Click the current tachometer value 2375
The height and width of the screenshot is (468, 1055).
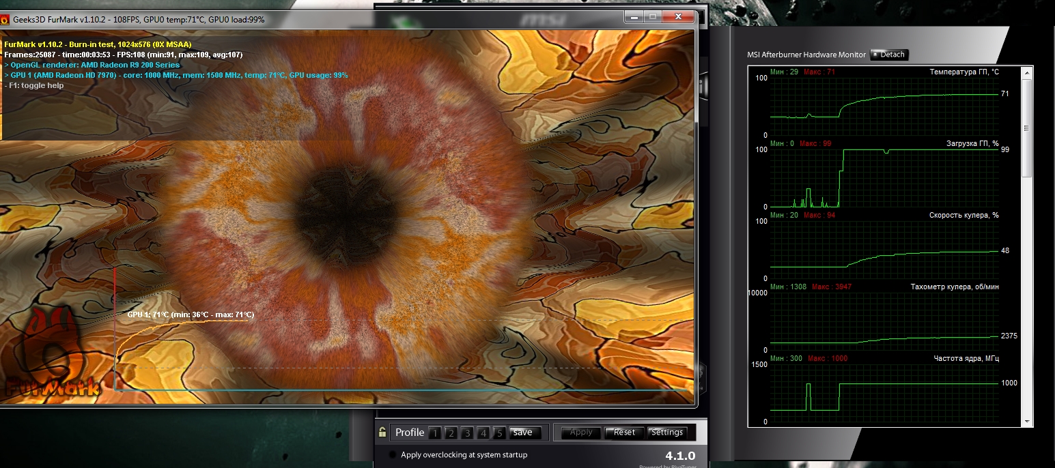tap(1009, 336)
